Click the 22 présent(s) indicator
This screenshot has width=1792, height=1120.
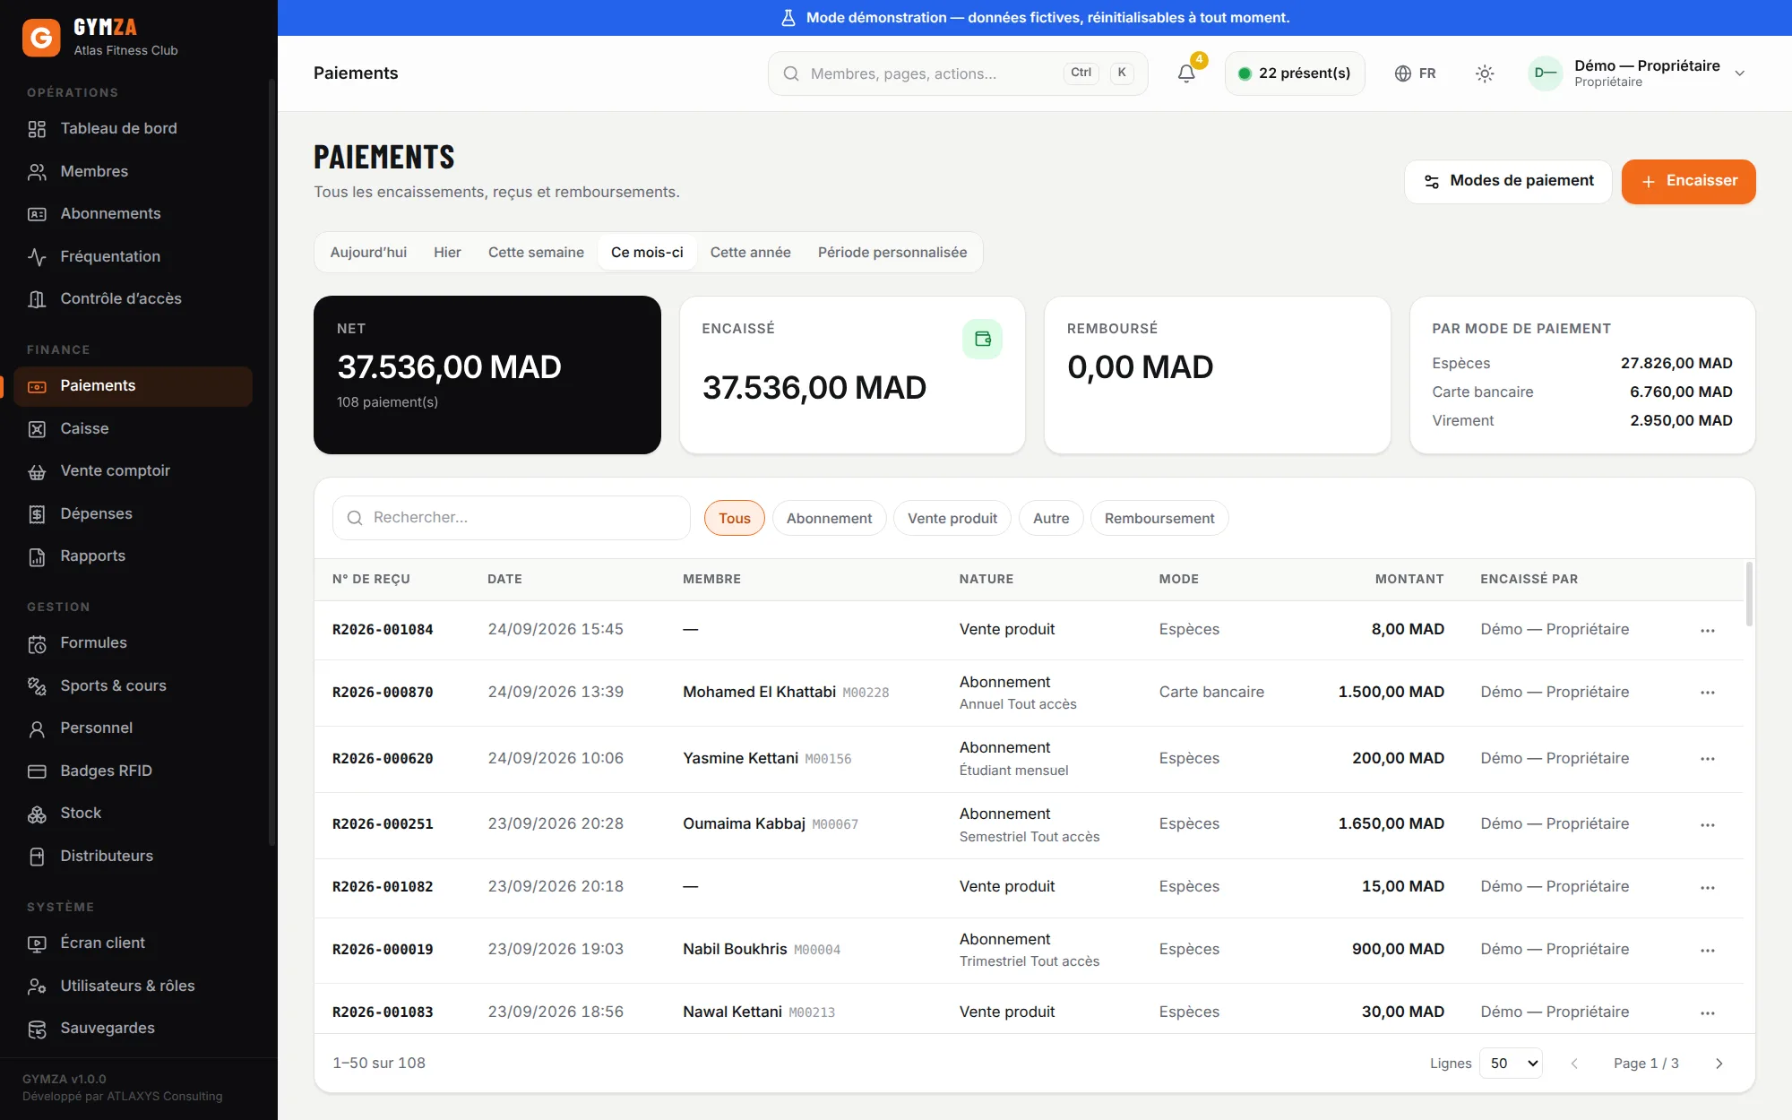pos(1294,73)
